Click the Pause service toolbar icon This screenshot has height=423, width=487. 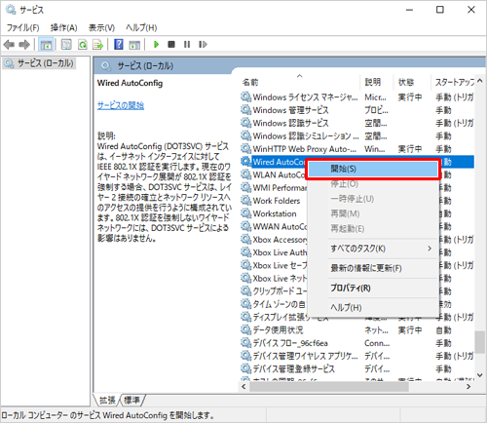coord(187,44)
